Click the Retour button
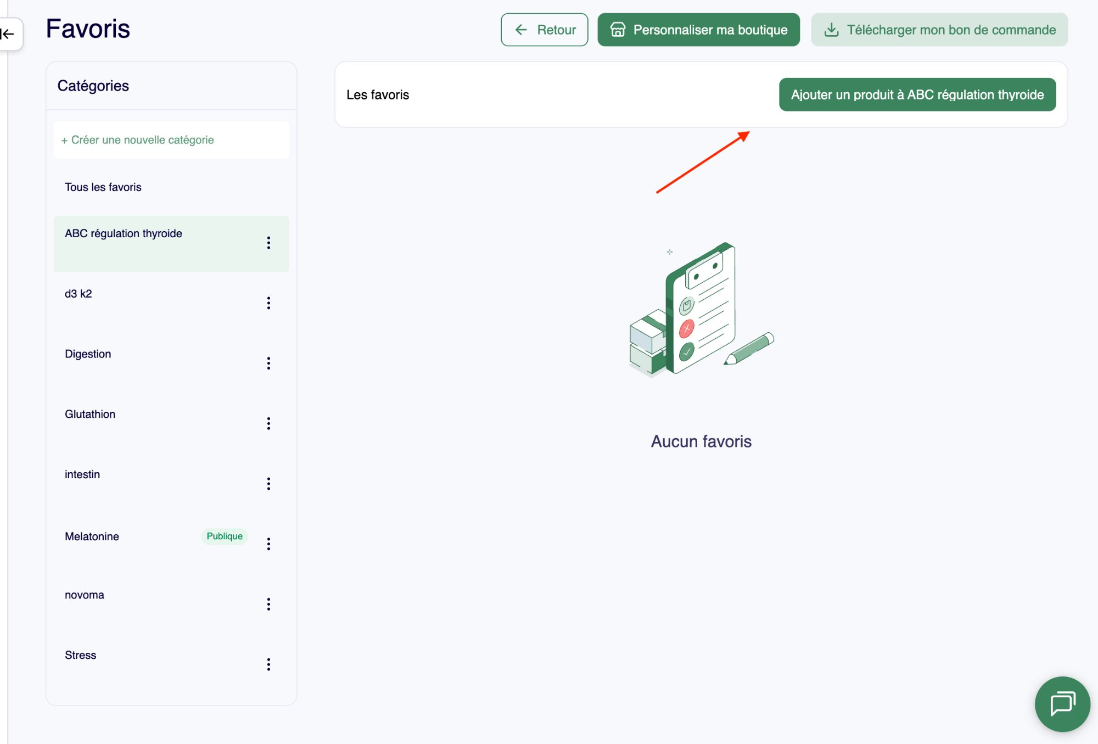1098x744 pixels. click(544, 30)
